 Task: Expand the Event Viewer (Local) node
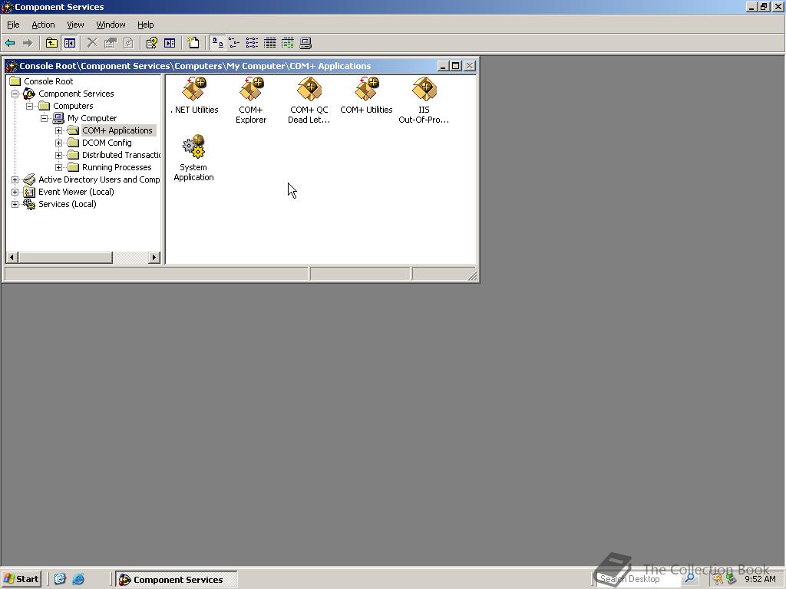tap(15, 192)
